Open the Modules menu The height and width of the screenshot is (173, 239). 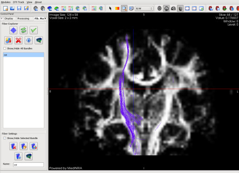[x=6, y=2]
